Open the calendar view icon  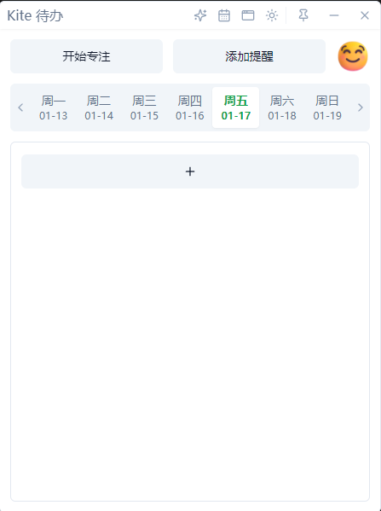click(x=224, y=15)
